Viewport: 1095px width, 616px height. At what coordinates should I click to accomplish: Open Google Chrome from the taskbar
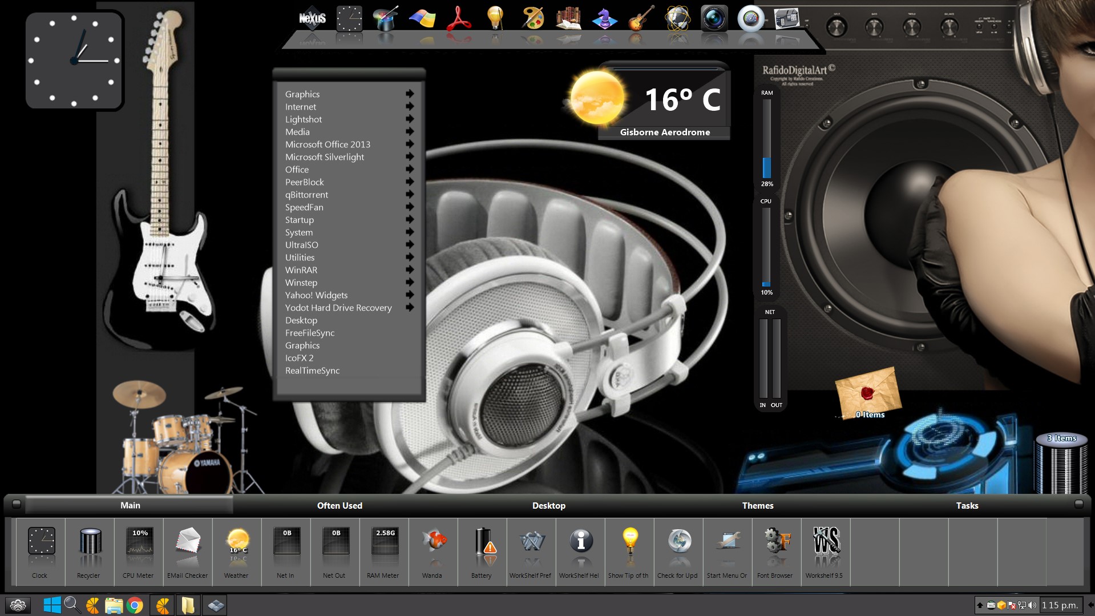click(x=135, y=605)
